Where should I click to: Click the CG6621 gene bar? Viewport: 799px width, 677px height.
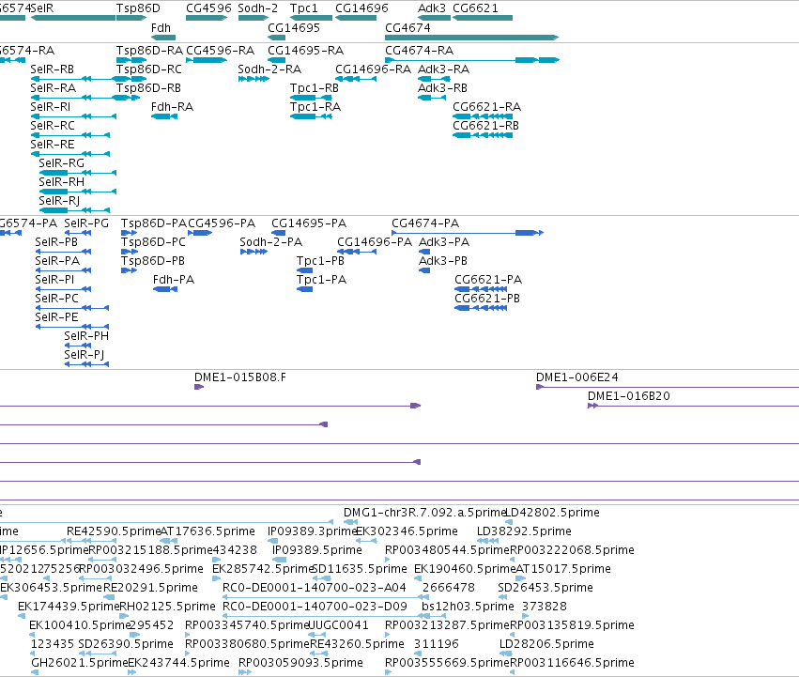point(483,18)
